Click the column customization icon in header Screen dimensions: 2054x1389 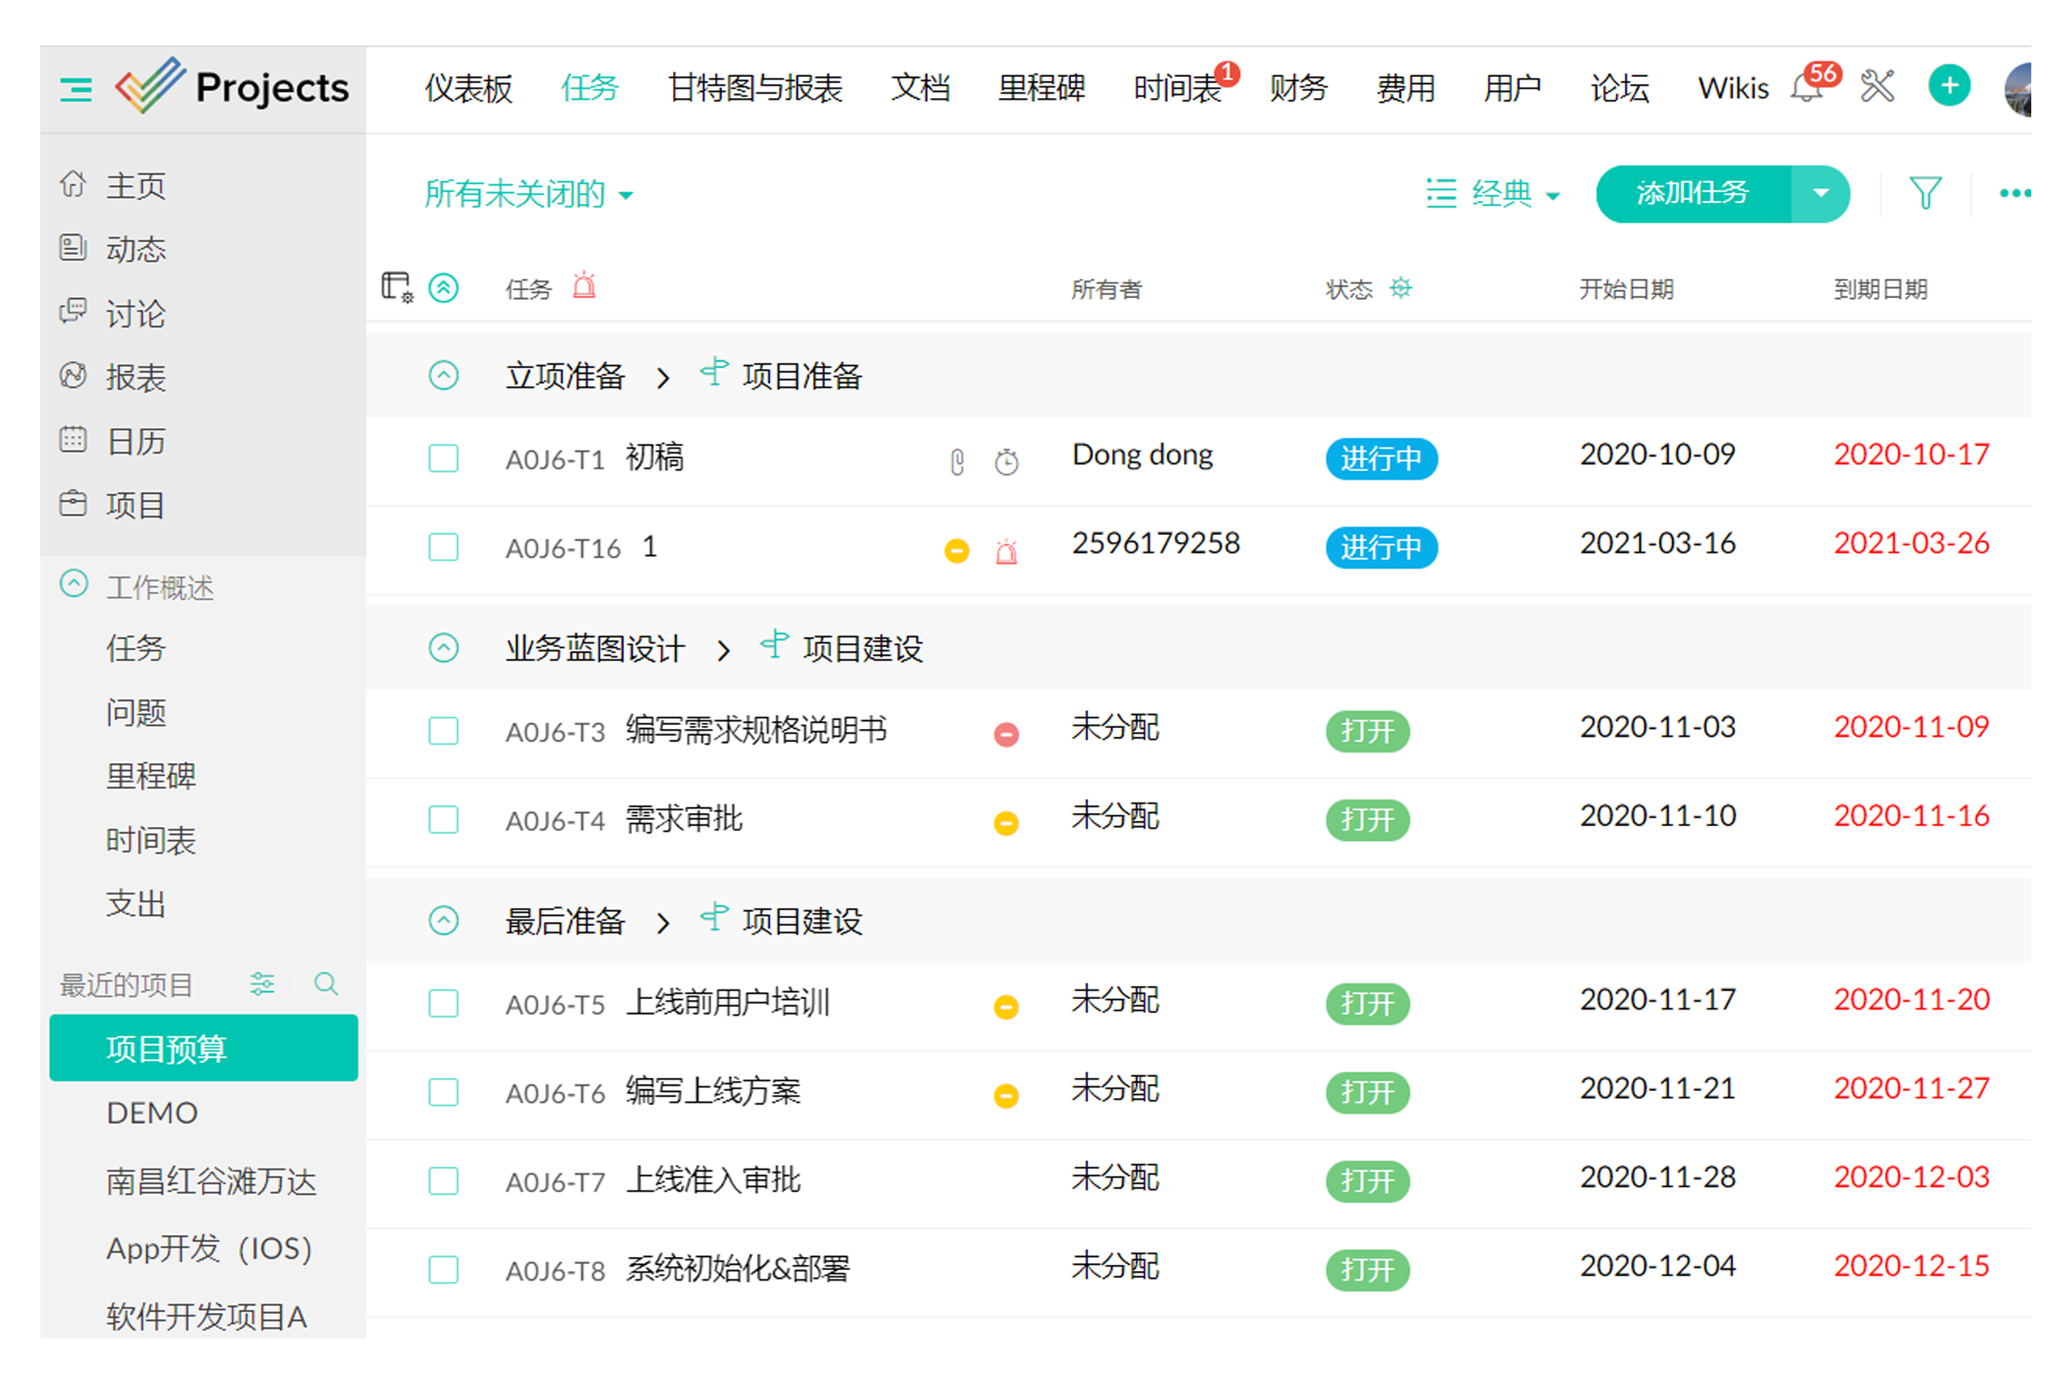point(397,288)
